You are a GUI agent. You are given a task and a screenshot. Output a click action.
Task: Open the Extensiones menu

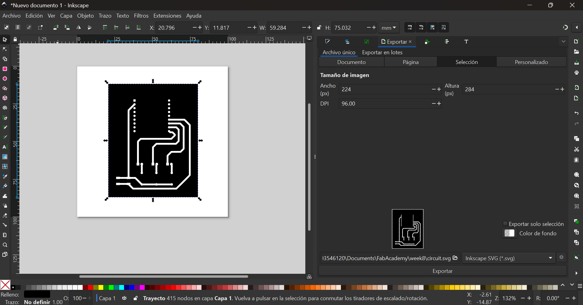(x=167, y=16)
